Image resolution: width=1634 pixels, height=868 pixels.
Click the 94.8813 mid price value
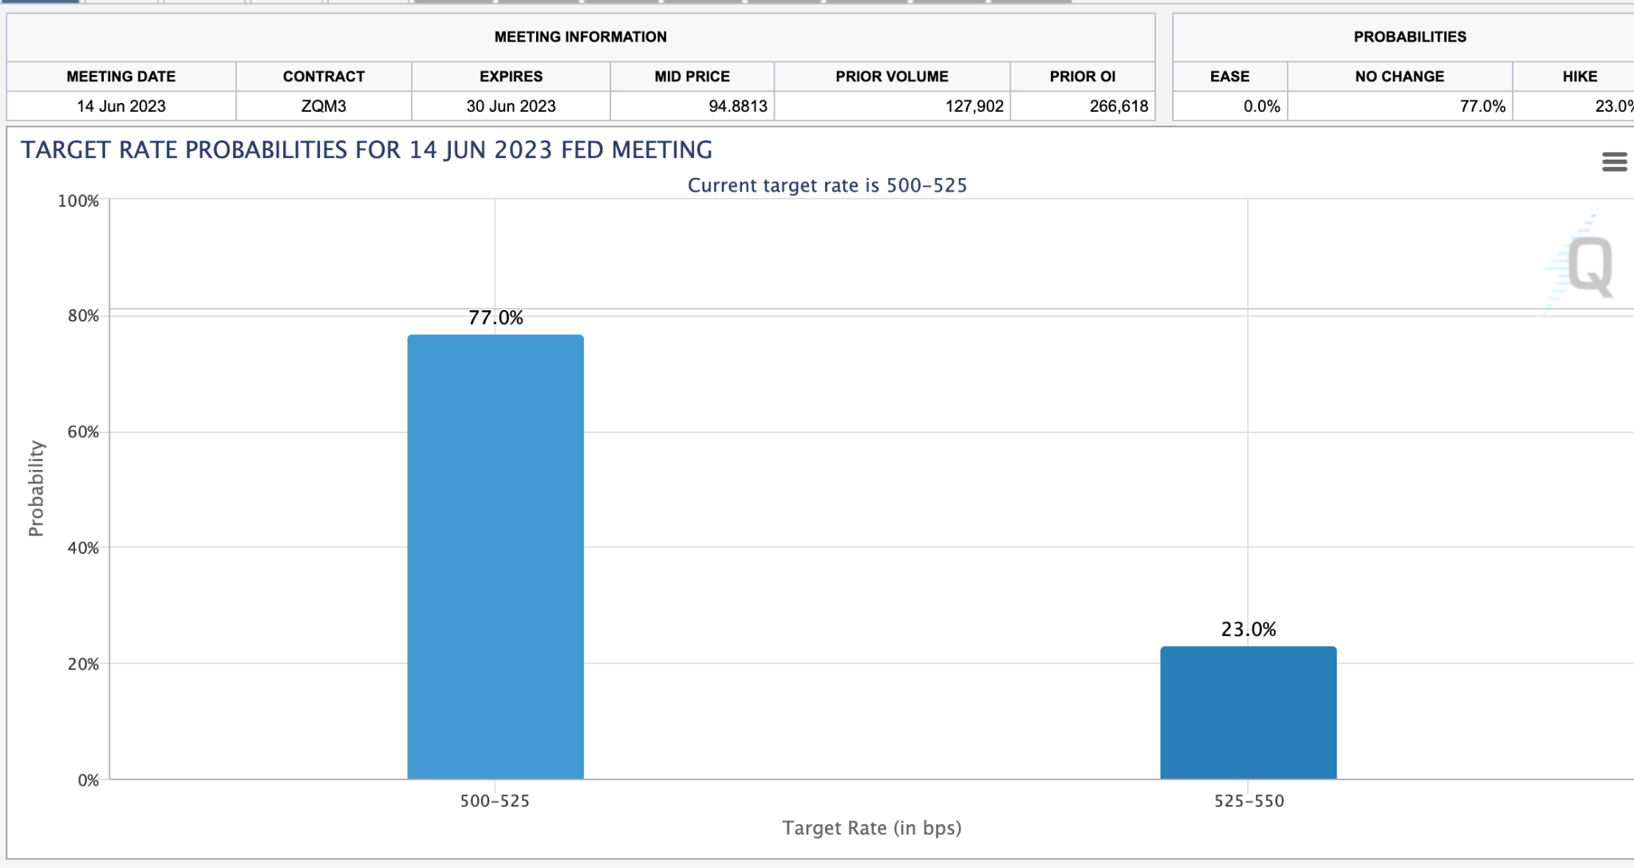pyautogui.click(x=737, y=106)
